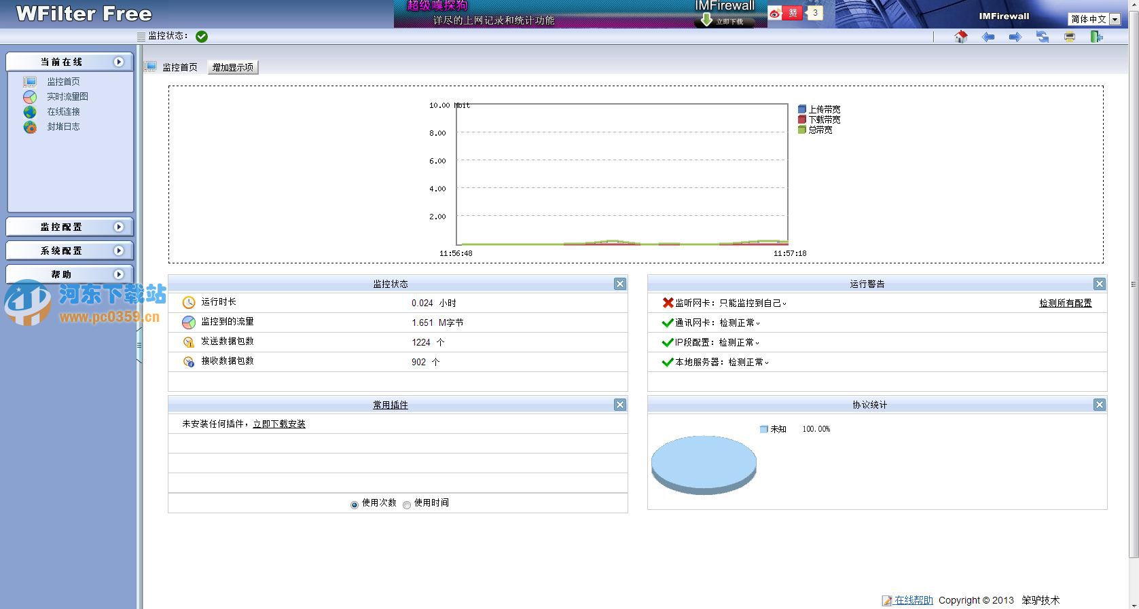Collapse the 当前在线 section arrow
Image resolution: width=1139 pixels, height=609 pixels.
tap(119, 62)
